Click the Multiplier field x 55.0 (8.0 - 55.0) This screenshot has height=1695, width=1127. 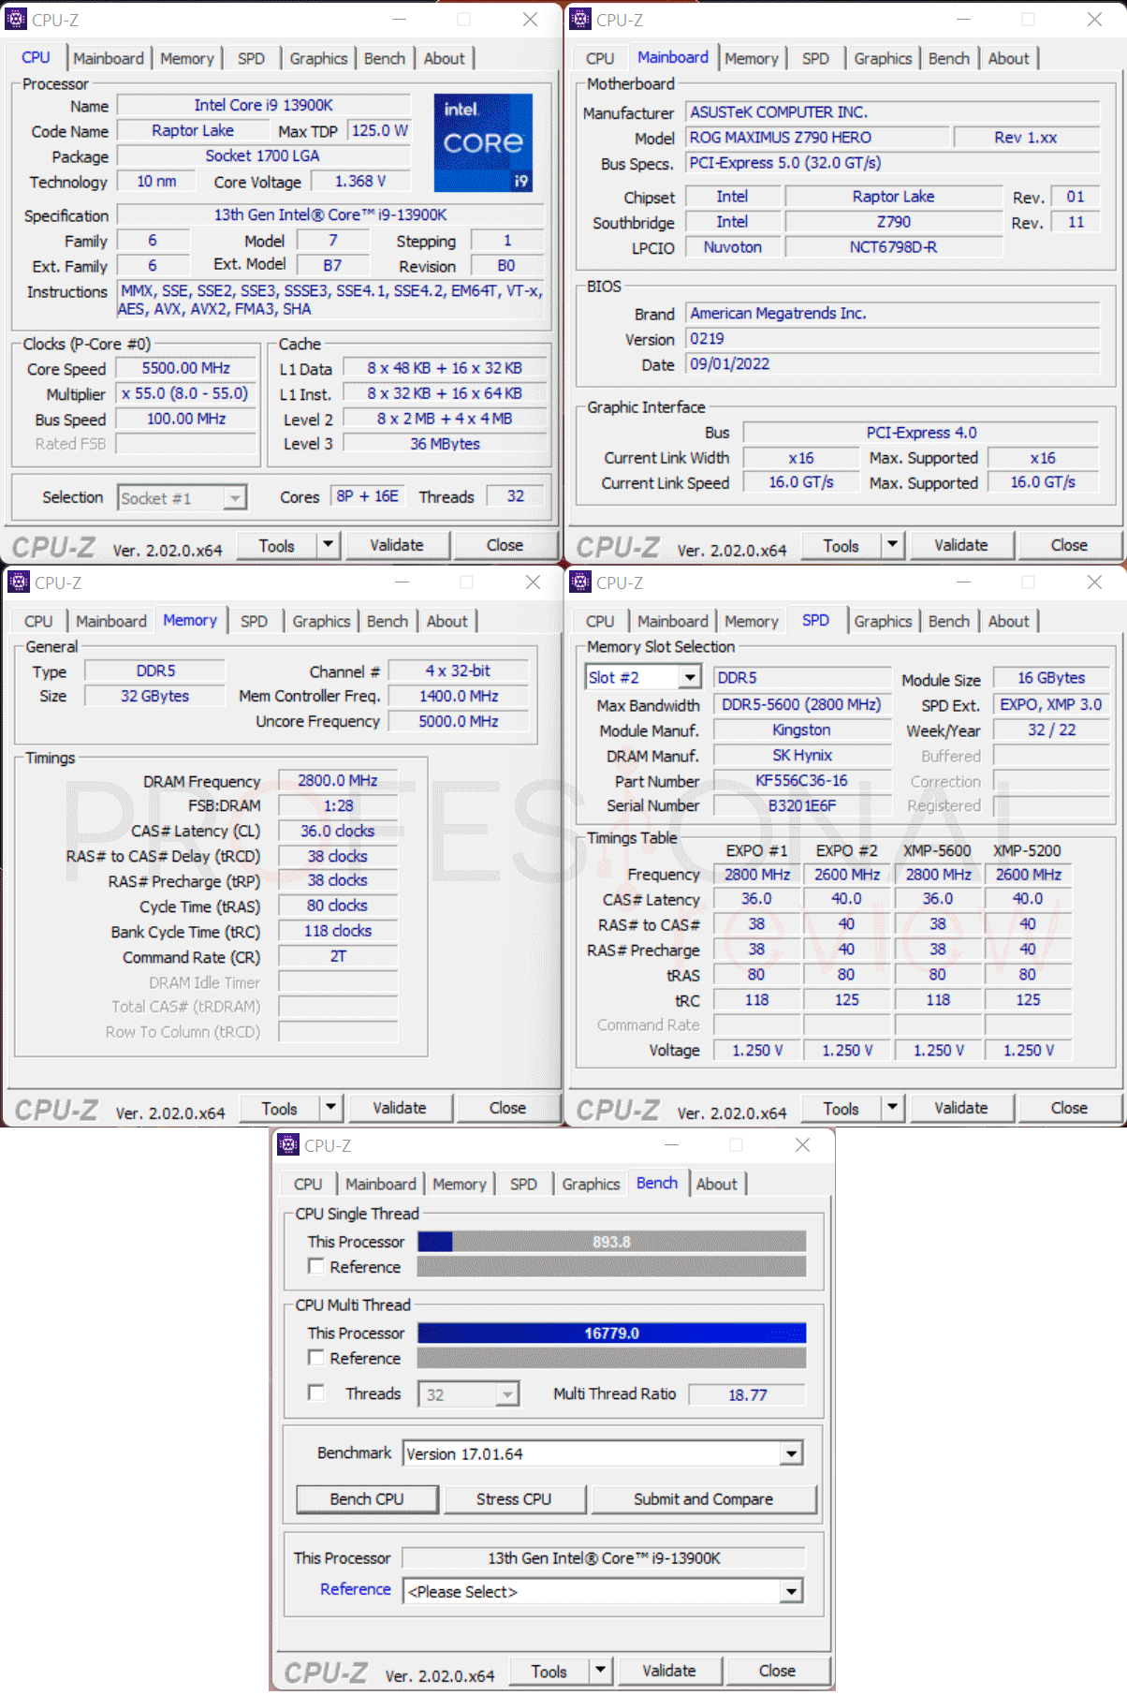click(185, 393)
